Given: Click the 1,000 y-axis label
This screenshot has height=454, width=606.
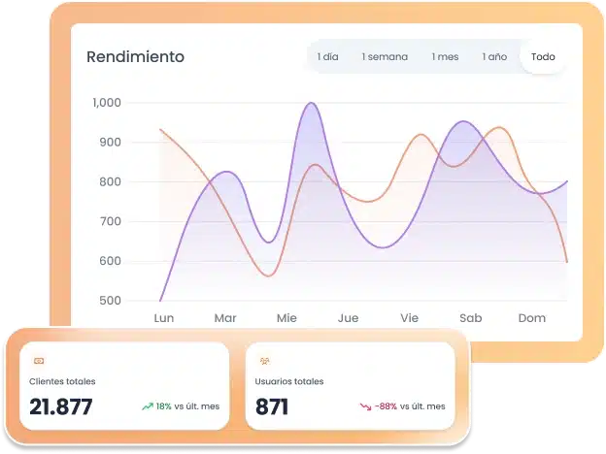Looking at the screenshot, I should (x=106, y=103).
